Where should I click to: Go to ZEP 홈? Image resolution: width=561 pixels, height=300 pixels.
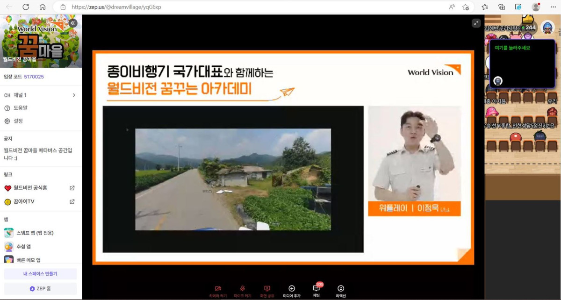point(40,288)
